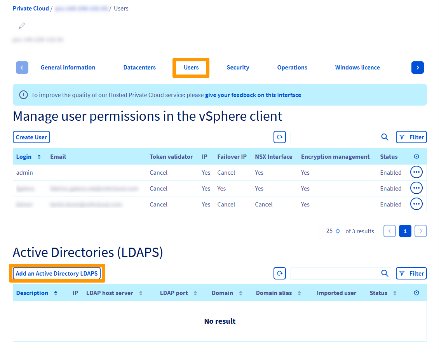Screen dimensions: 439x354
Task: Refresh the Active Directories LDAPS table
Action: coord(279,273)
